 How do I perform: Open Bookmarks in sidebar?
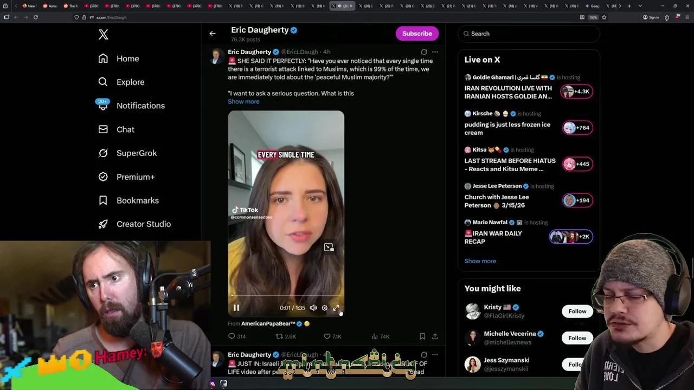[129, 200]
